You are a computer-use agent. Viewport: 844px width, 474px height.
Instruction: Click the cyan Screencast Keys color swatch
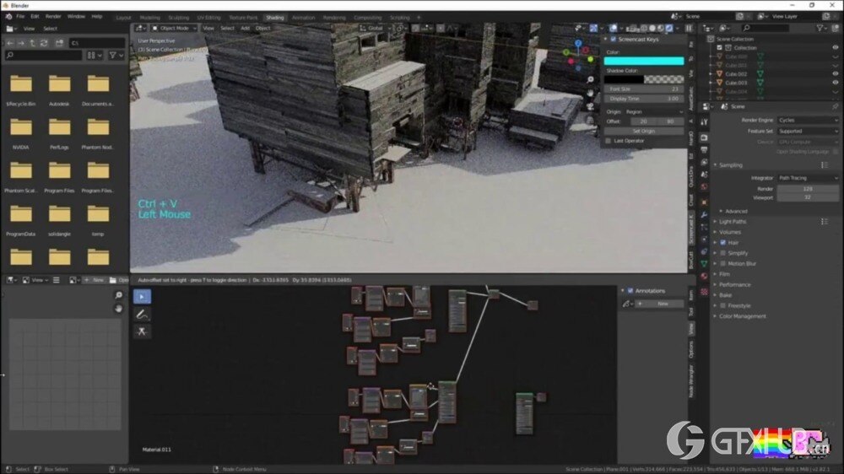point(643,61)
